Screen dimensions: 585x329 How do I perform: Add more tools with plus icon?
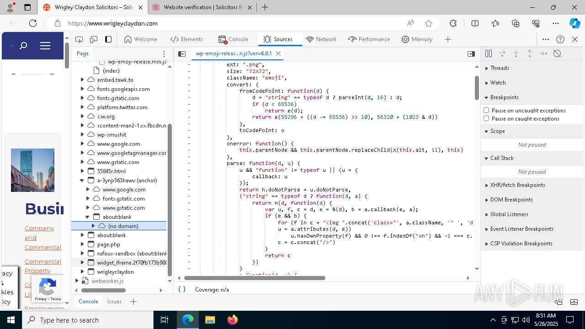[x=448, y=39]
